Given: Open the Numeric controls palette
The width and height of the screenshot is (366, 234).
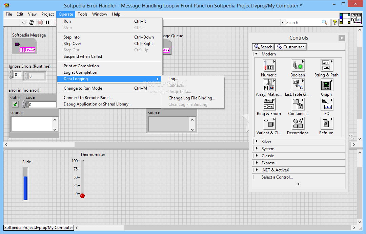Looking at the screenshot, I should click(269, 65).
